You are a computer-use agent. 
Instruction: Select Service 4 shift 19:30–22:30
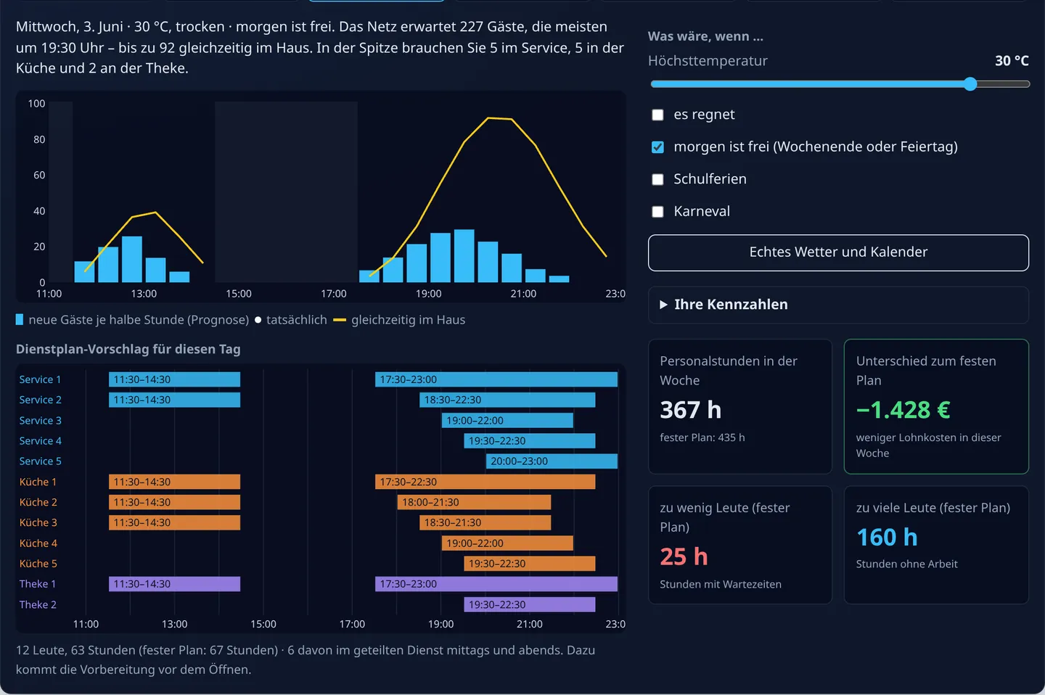tap(530, 441)
